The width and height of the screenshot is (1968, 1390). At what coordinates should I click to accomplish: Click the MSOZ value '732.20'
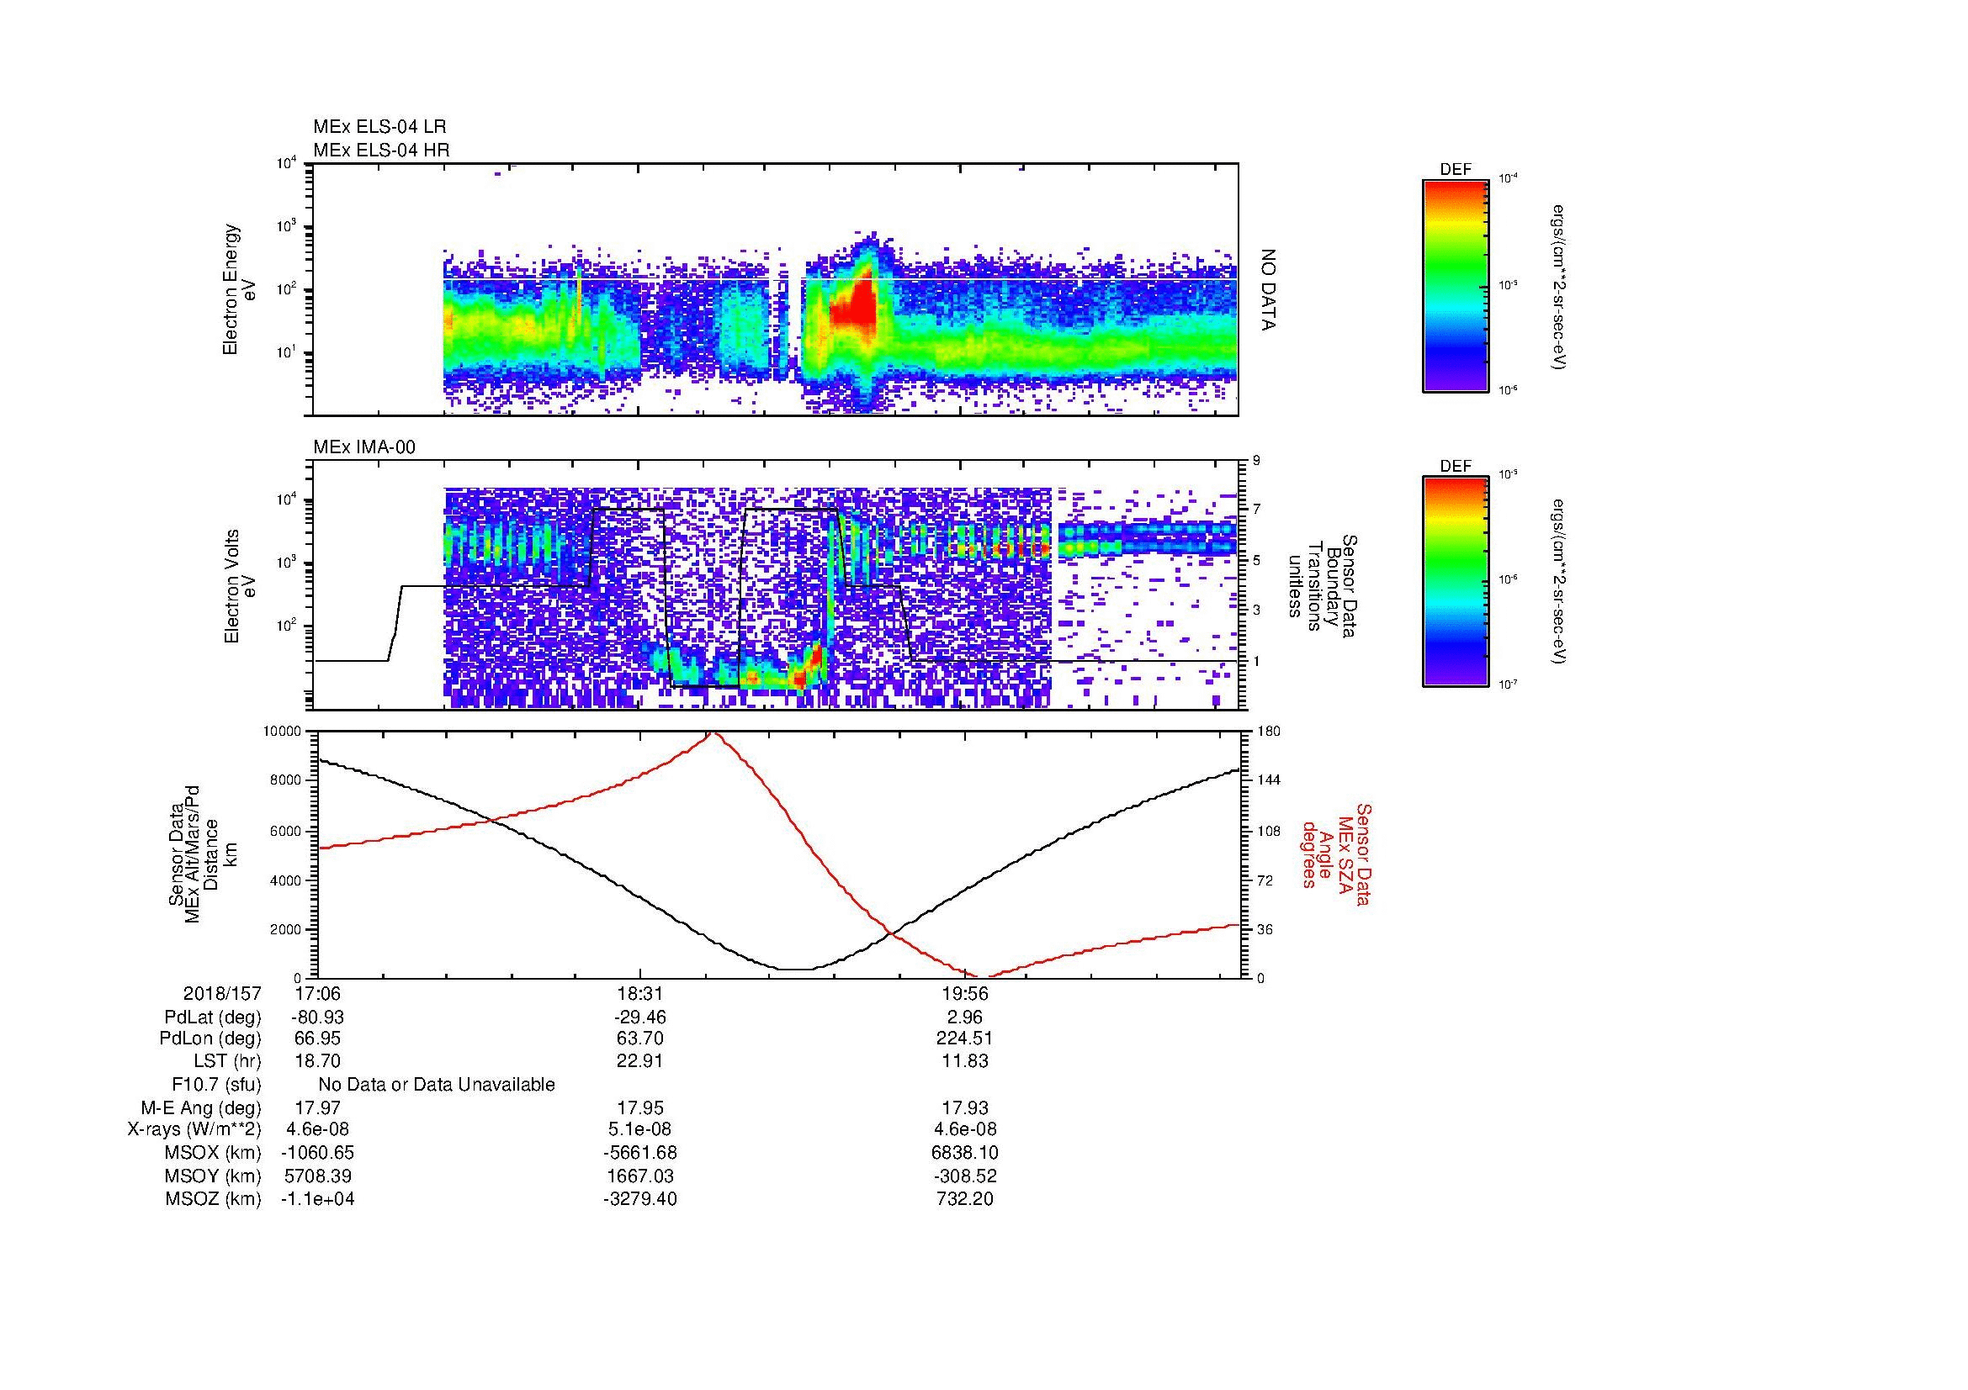(x=965, y=1199)
